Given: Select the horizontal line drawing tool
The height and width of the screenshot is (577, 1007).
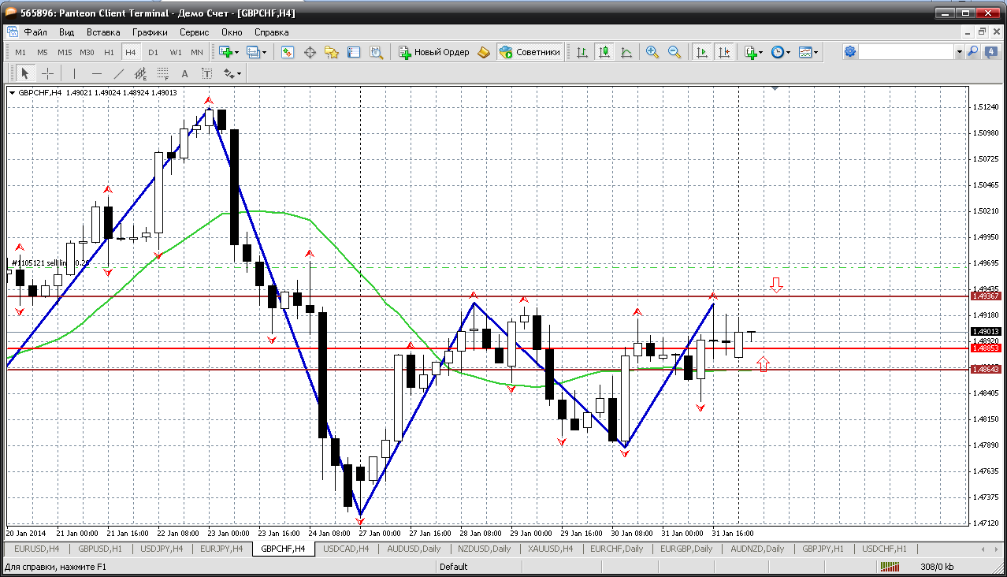Looking at the screenshot, I should [96, 73].
